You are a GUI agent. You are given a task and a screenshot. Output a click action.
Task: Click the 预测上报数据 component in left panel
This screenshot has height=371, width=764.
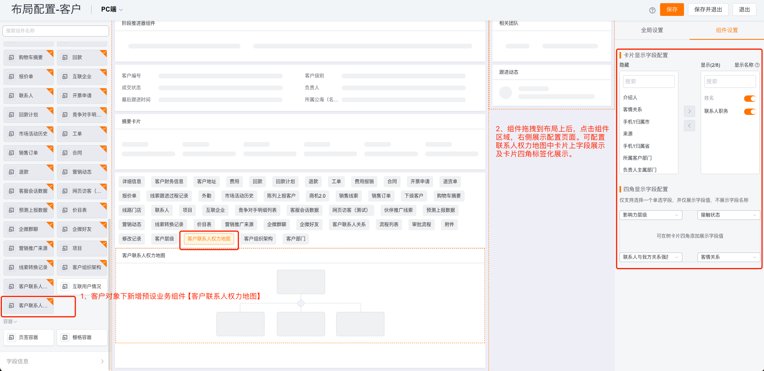[29, 210]
